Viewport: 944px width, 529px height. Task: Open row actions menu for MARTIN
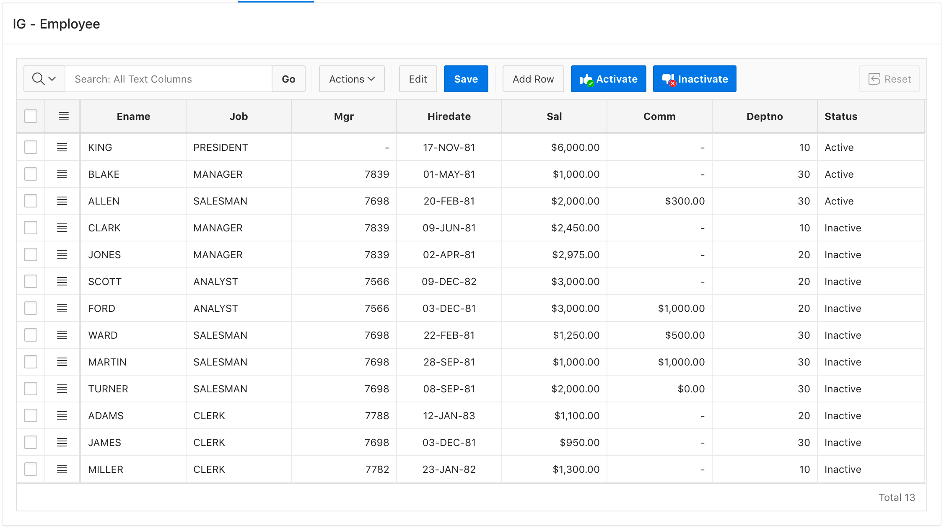(62, 362)
